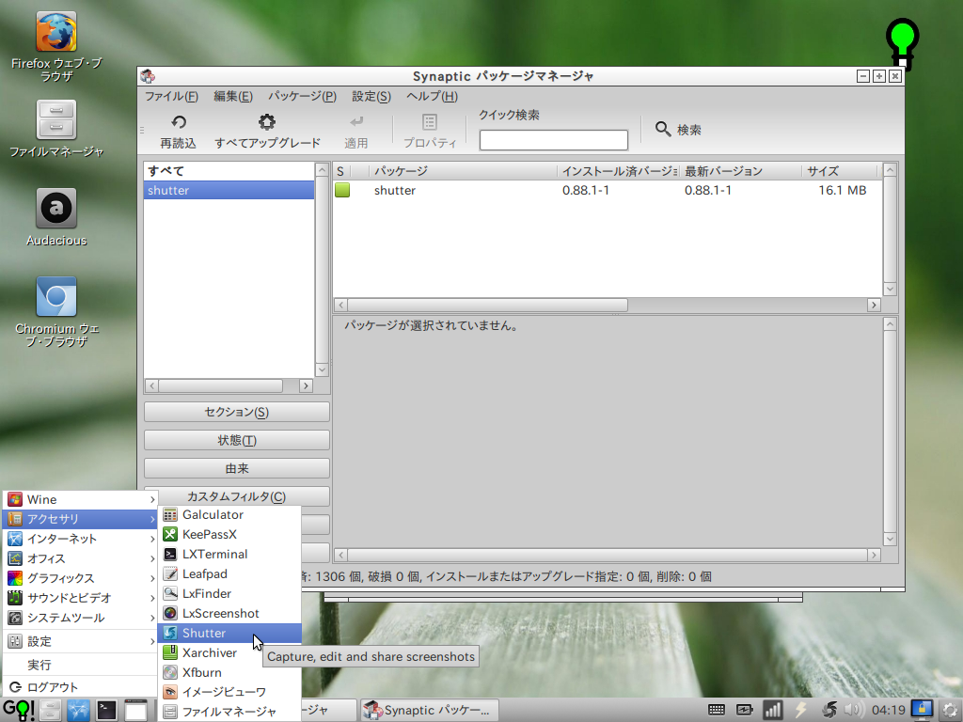The height and width of the screenshot is (722, 963).
Task: Open the ファイル(F) menu
Action: (171, 97)
